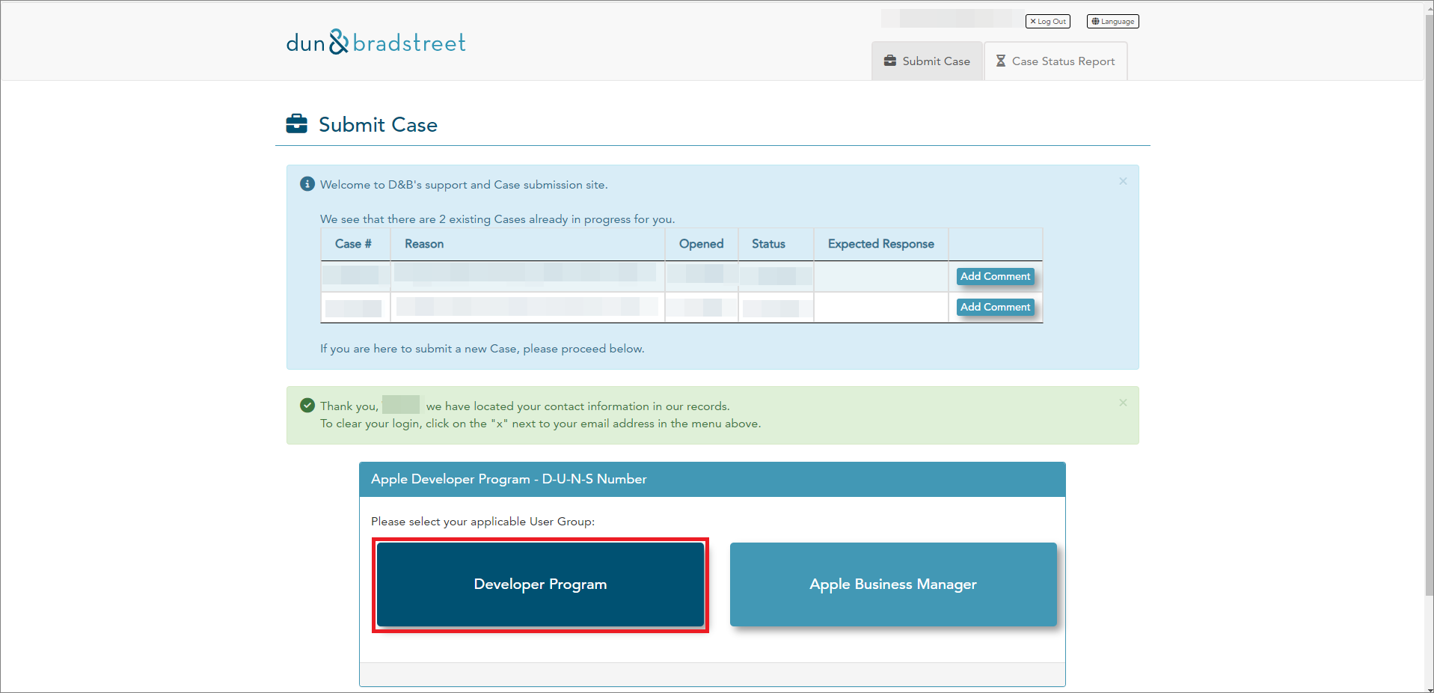Click the info icon in welcome banner
Image resolution: width=1434 pixels, height=693 pixels.
click(x=307, y=184)
